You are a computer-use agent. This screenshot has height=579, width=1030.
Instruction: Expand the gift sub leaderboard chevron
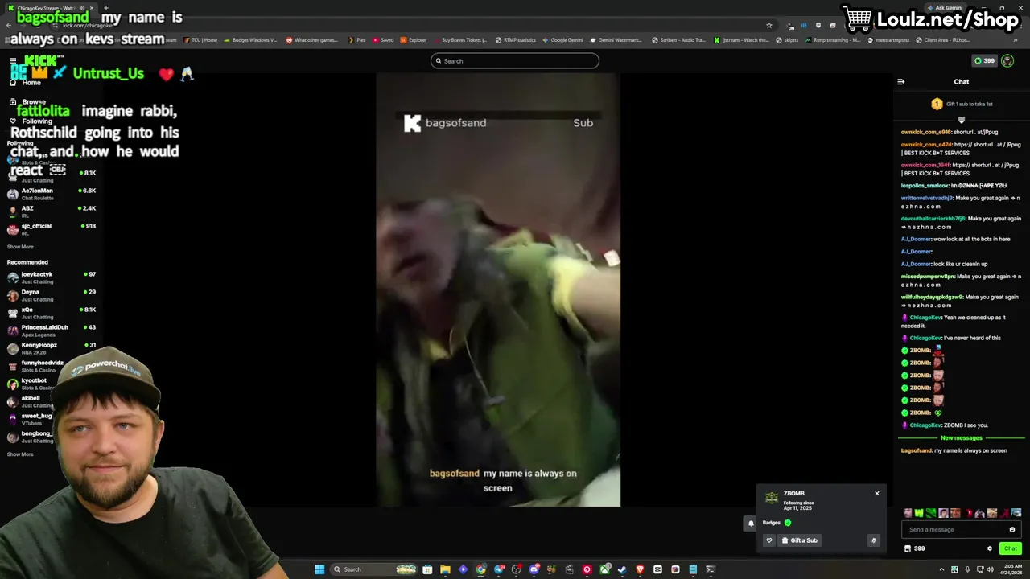[x=961, y=121]
